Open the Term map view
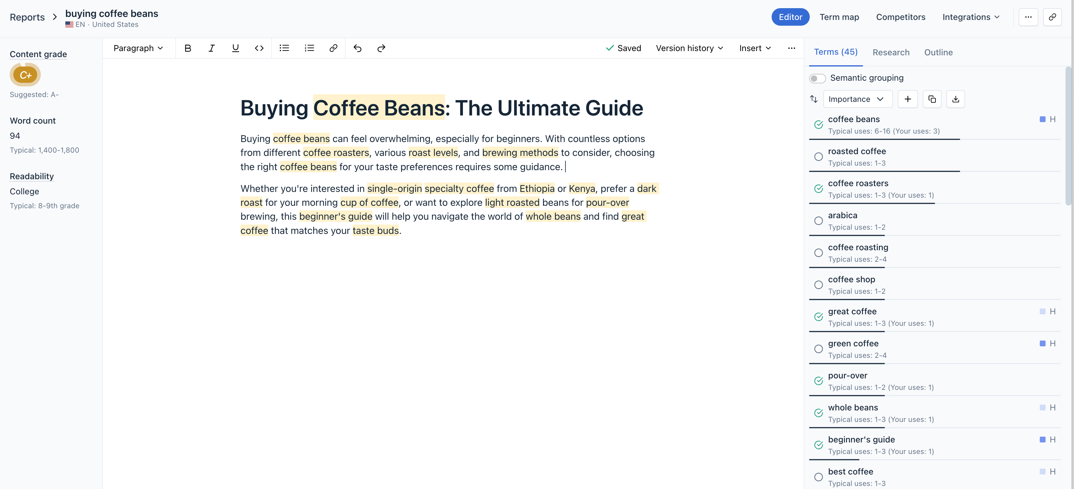The height and width of the screenshot is (489, 1074). point(839,17)
